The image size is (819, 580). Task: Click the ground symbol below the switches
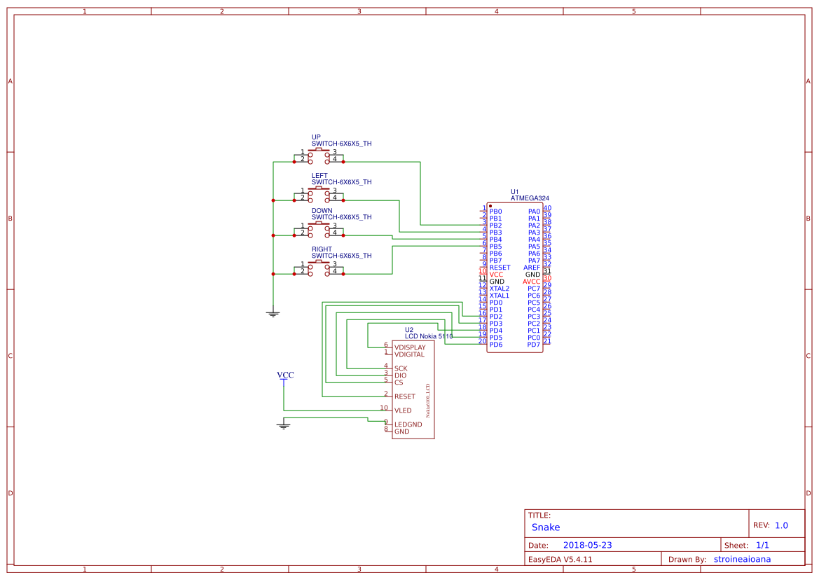[x=273, y=313]
